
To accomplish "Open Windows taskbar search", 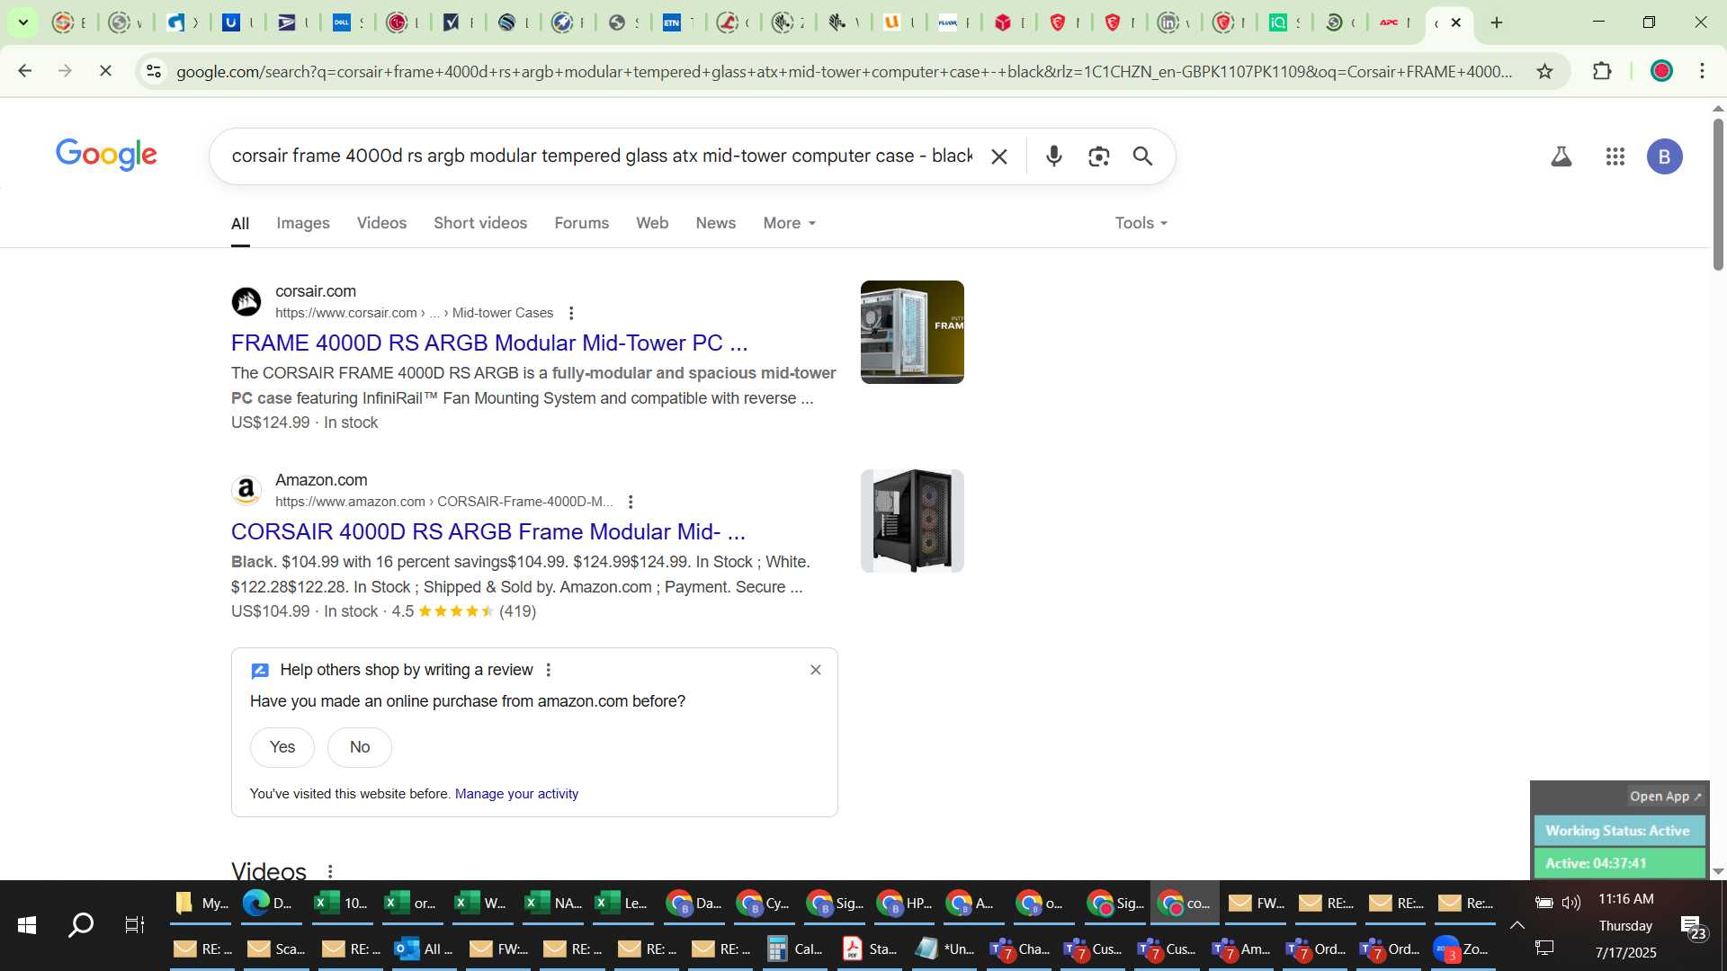I will (81, 924).
